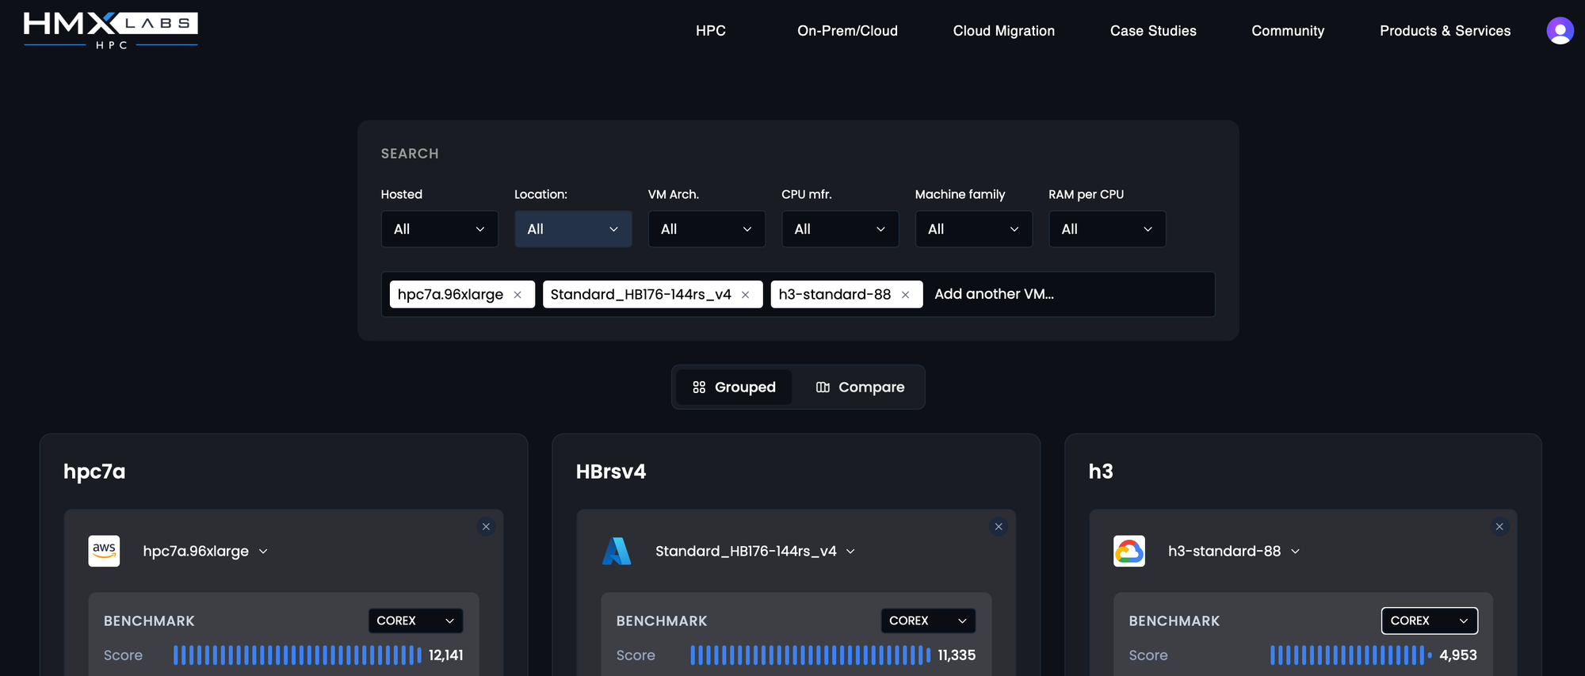Remove h3-standard-88 tag from search
The height and width of the screenshot is (676, 1585).
[x=905, y=295]
